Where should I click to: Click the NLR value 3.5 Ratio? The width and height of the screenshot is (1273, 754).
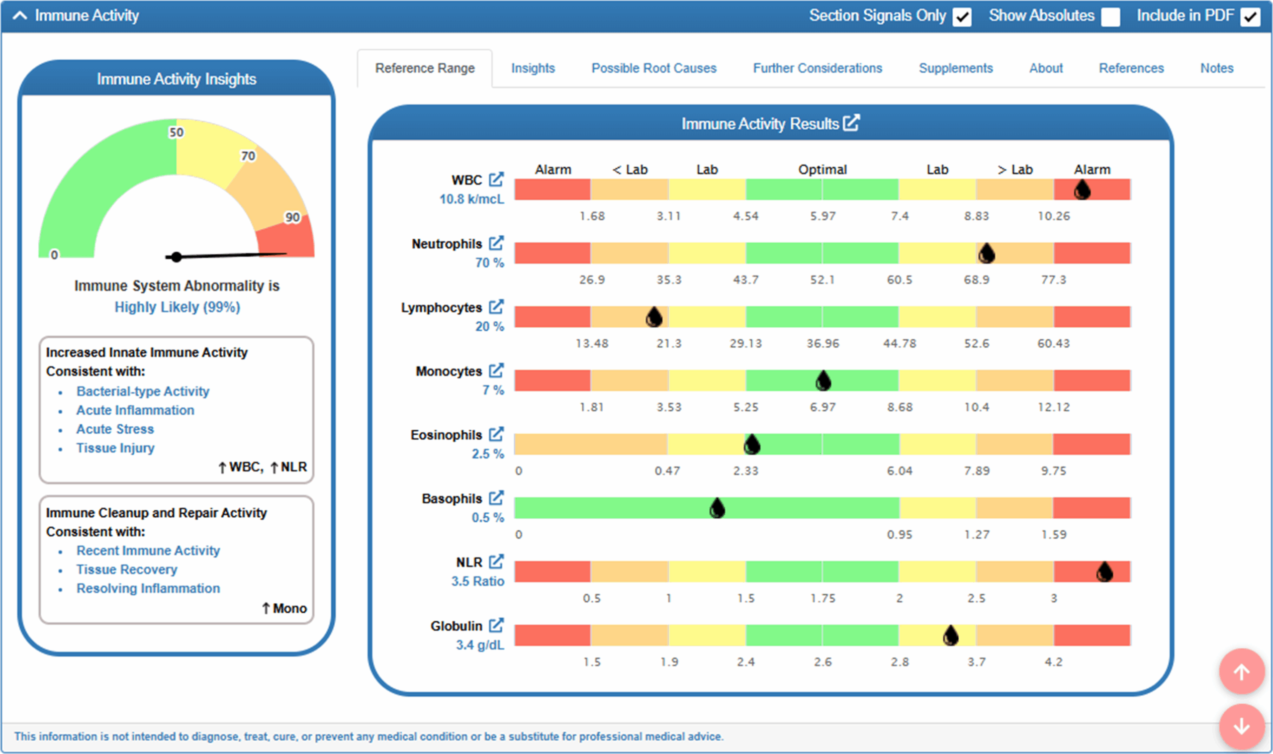pos(477,581)
